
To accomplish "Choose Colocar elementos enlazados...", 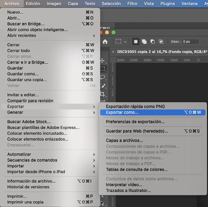I will coord(50,139).
